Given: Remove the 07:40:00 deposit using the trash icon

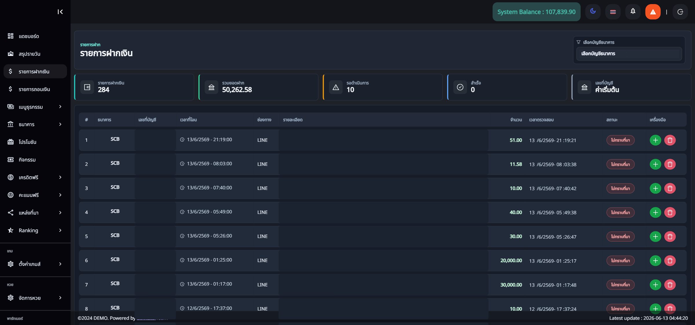Looking at the screenshot, I should 670,188.
